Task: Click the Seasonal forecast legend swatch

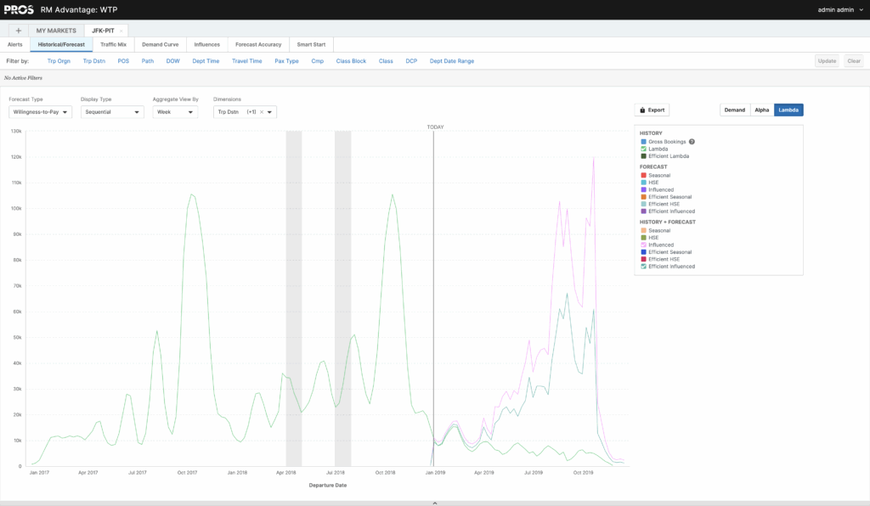Action: (x=642, y=175)
